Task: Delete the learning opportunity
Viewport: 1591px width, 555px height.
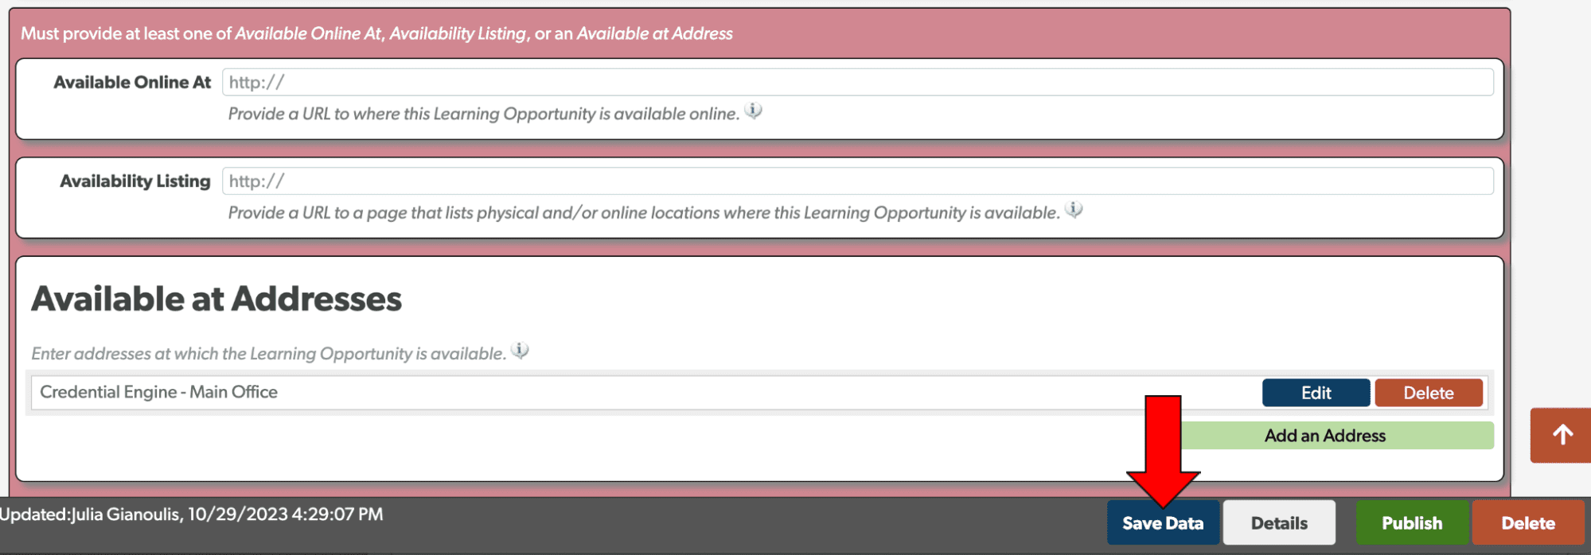Action: tap(1527, 522)
